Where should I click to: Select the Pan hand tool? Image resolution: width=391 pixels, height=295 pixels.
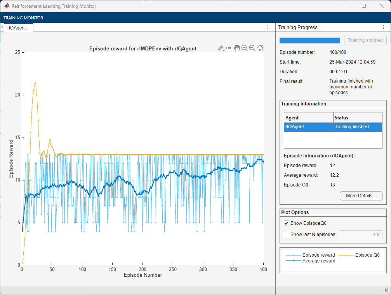pyautogui.click(x=237, y=48)
